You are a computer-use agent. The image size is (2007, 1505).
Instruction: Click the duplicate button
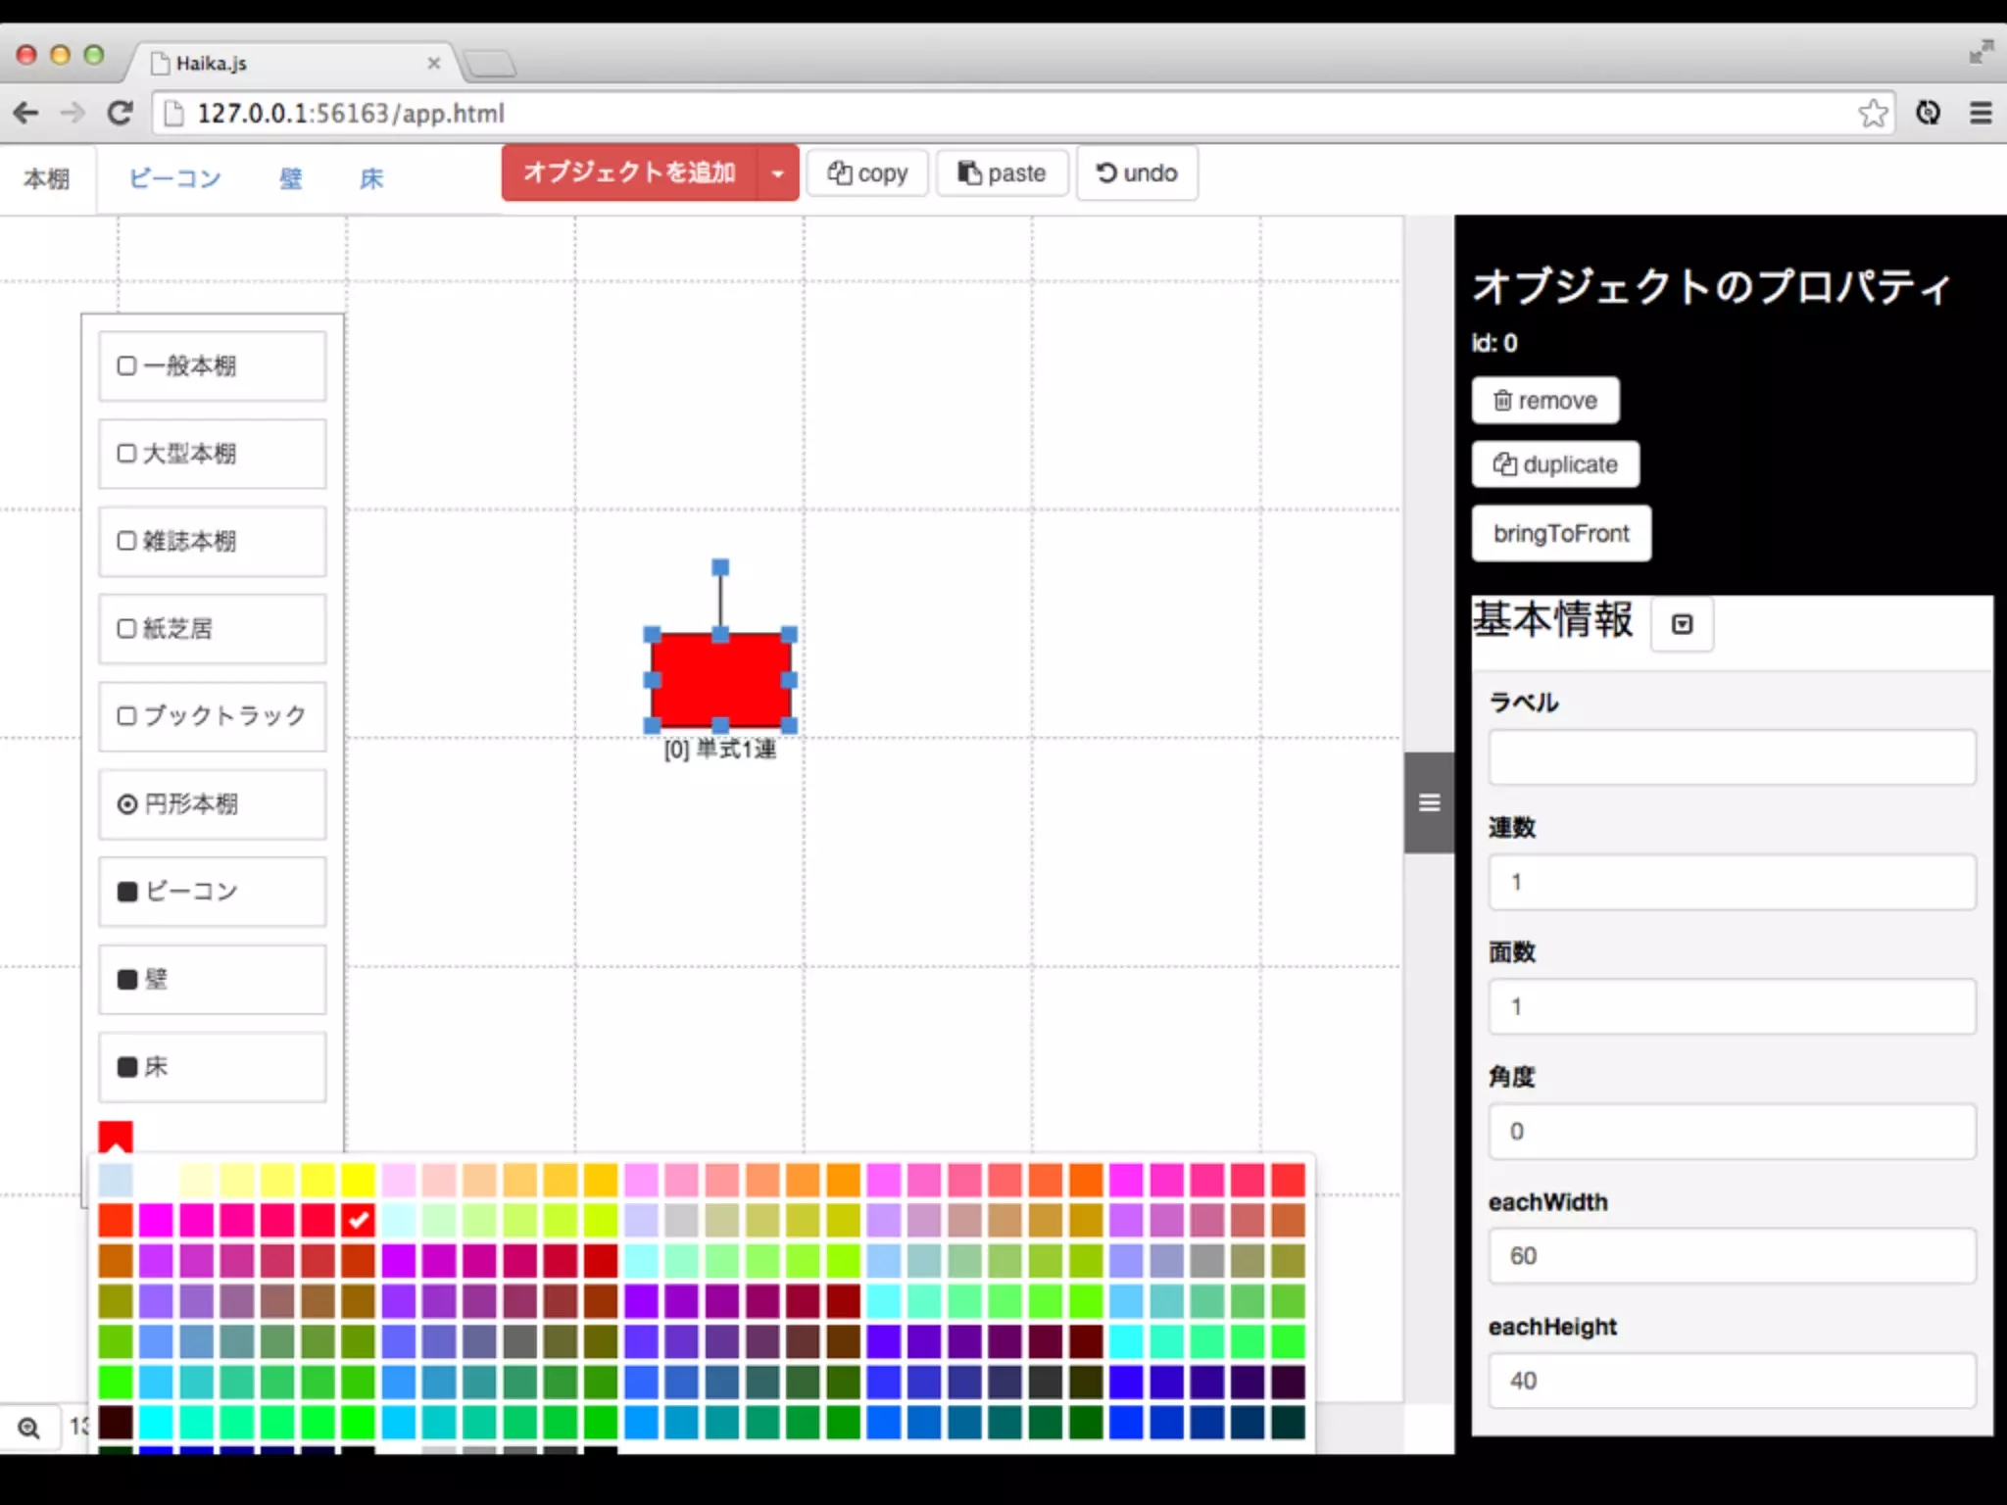pos(1554,464)
